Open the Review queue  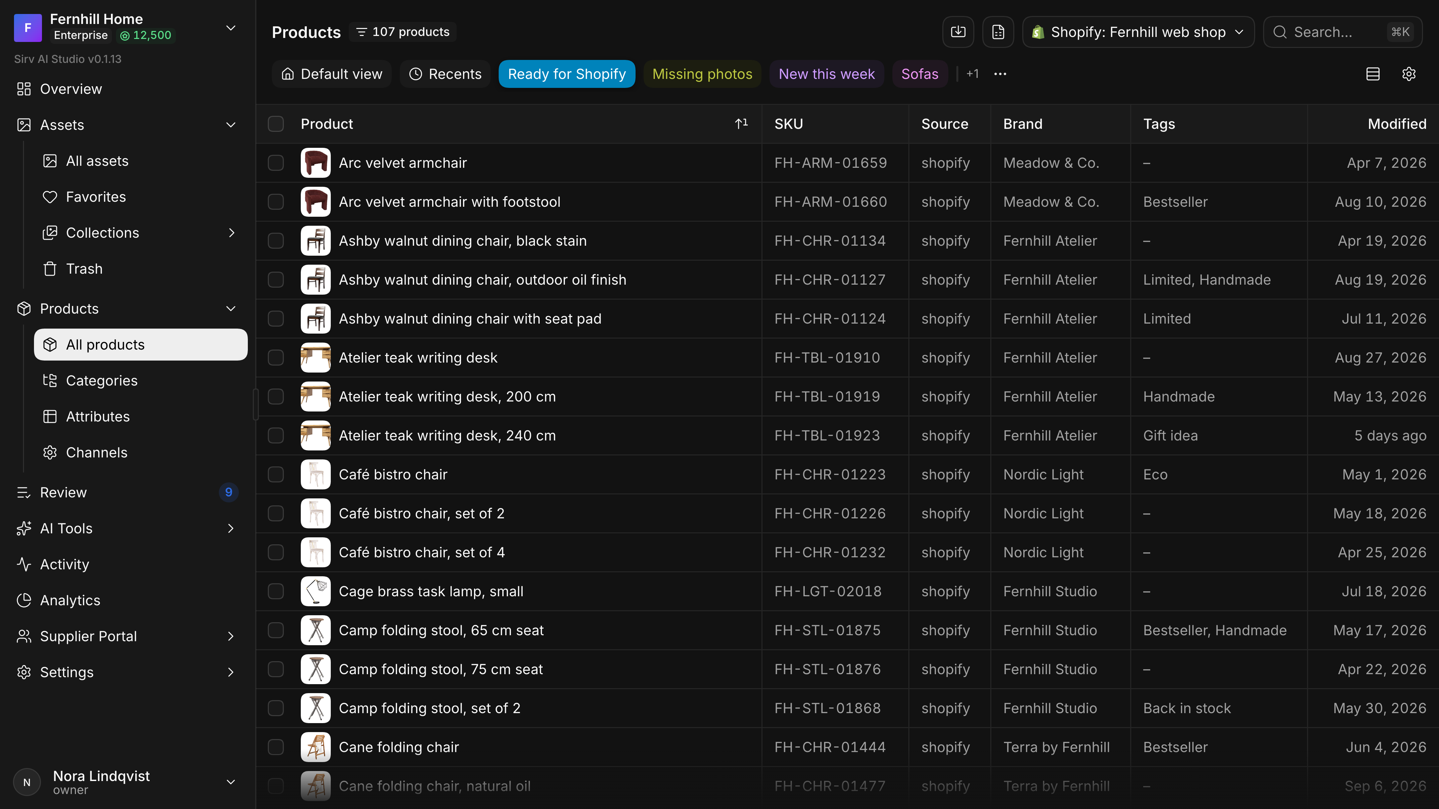(128, 492)
